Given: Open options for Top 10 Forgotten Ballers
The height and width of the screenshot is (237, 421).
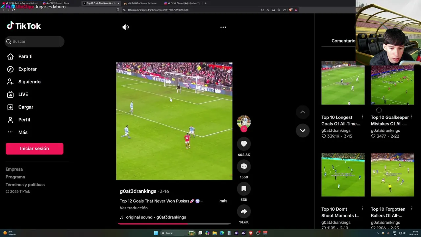Looking at the screenshot, I should (x=411, y=209).
